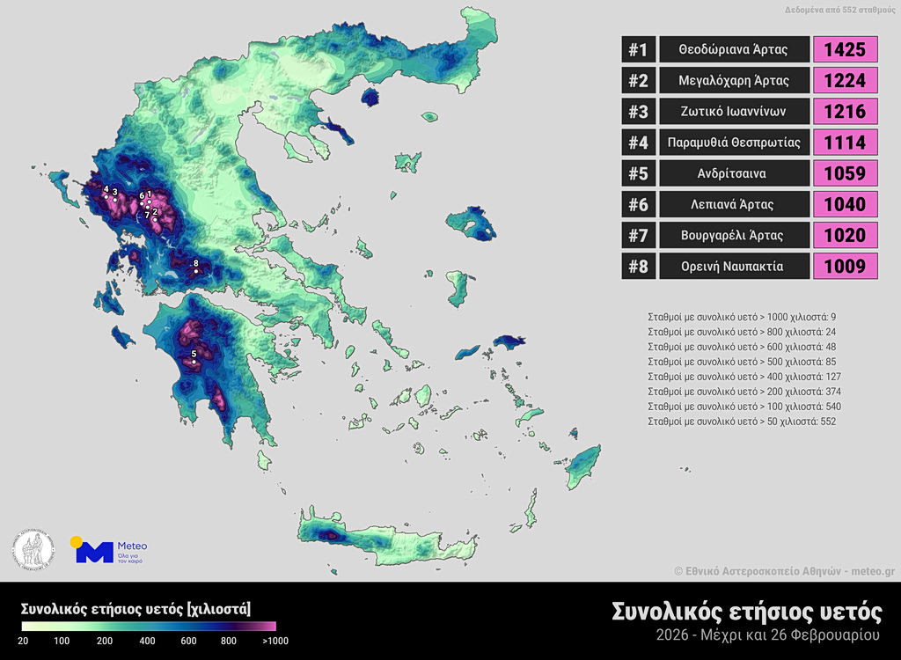Click the #8 rank badge
Screen dimensions: 901x660
click(638, 266)
